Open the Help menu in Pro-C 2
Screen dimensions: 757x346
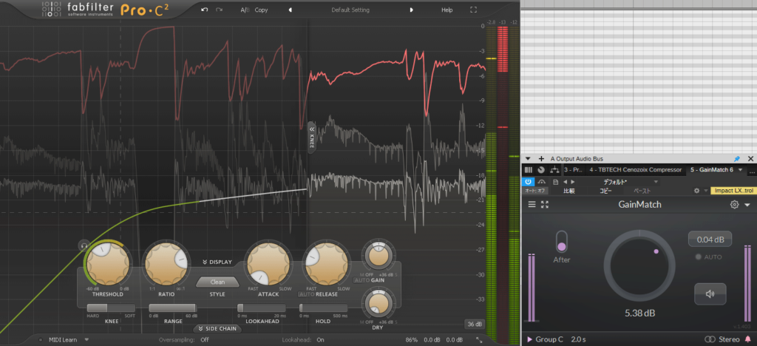[x=447, y=10]
